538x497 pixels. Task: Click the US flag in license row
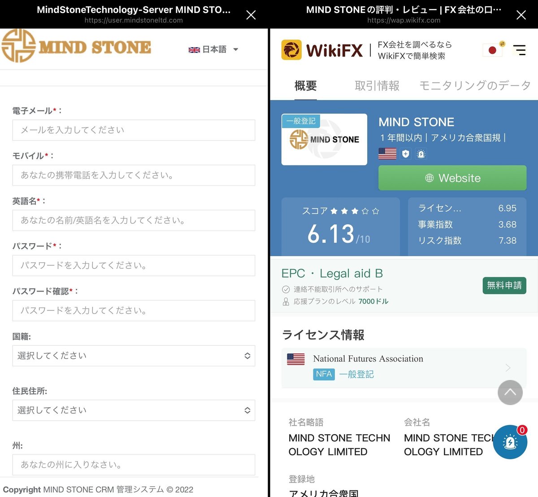296,359
